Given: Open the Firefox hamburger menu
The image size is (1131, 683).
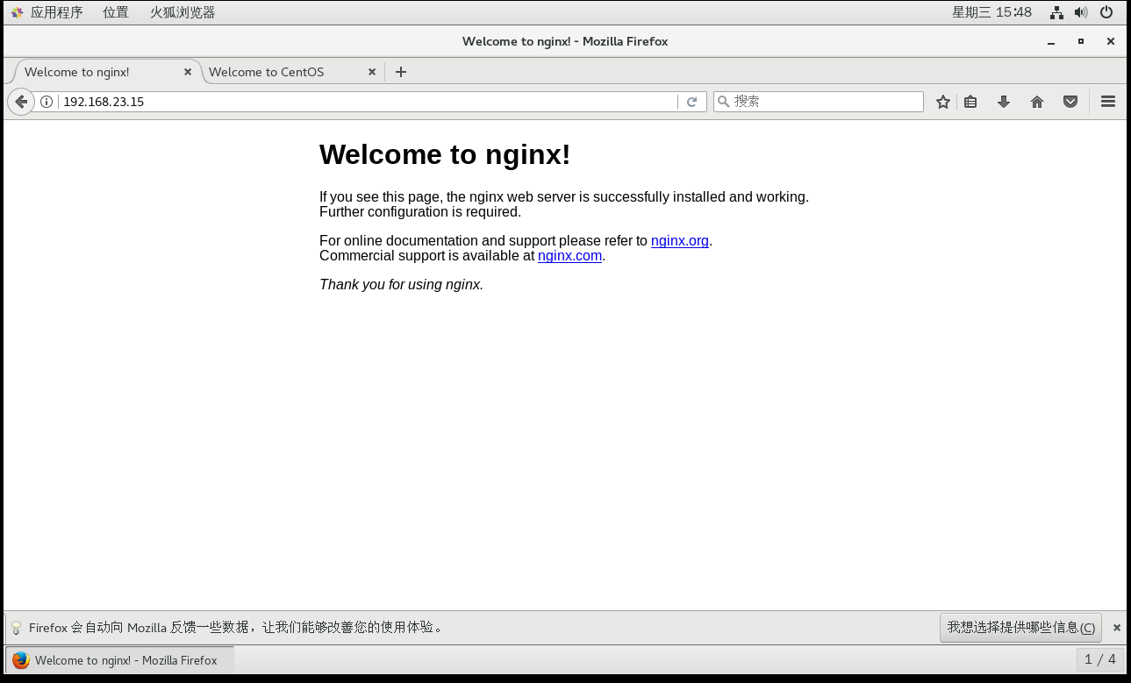Looking at the screenshot, I should (x=1108, y=102).
